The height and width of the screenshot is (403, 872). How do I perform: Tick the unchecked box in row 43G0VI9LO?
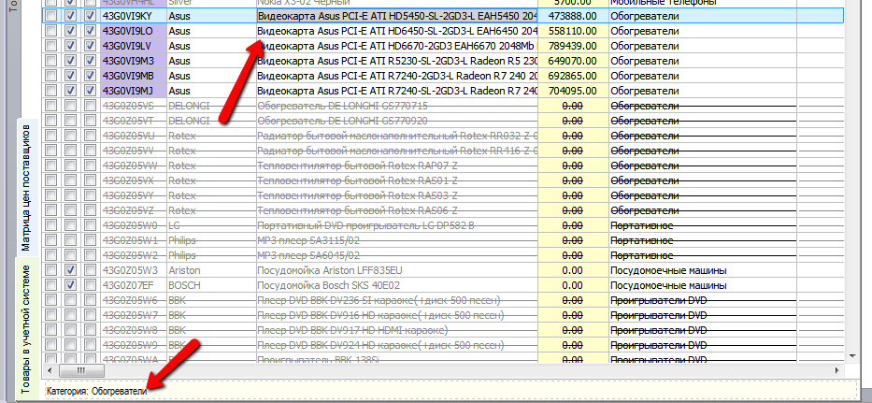pos(51,31)
